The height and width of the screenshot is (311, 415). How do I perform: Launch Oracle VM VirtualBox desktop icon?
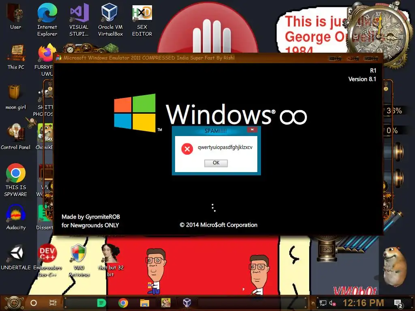[x=110, y=19]
